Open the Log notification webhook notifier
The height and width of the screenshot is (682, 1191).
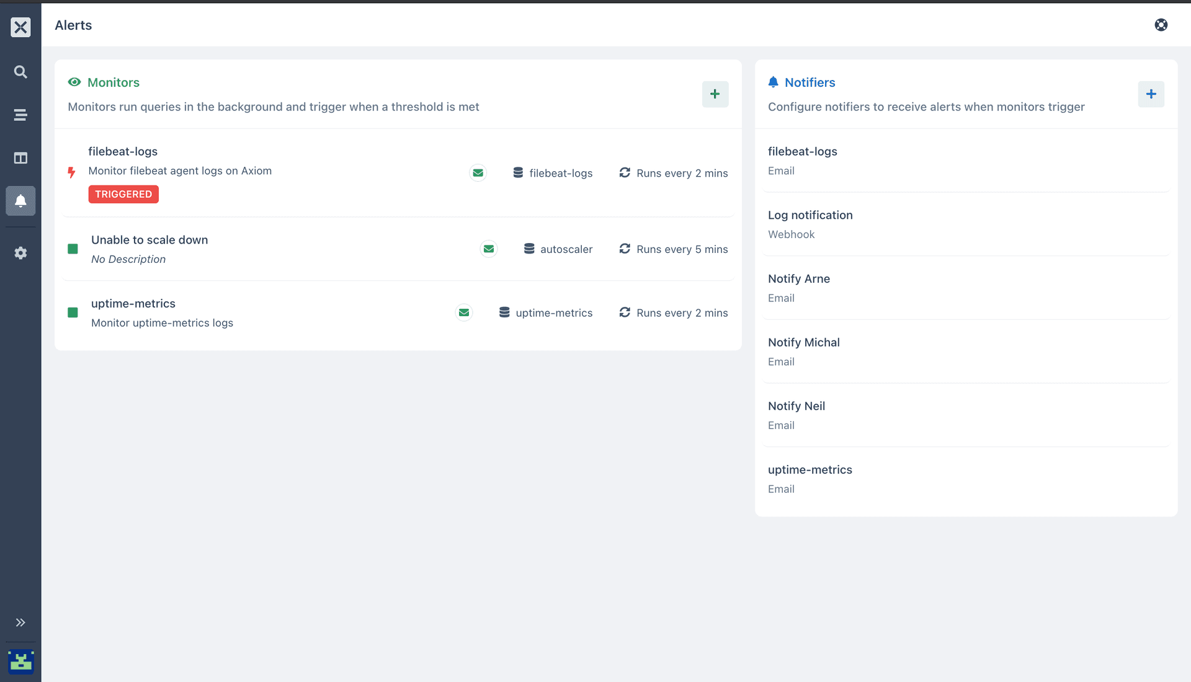point(810,215)
